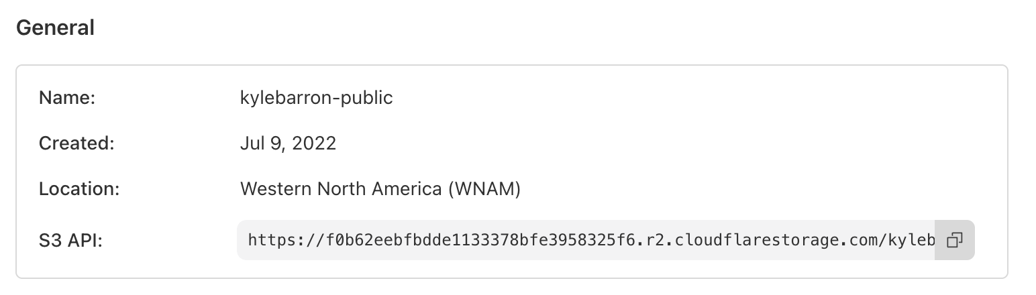Viewport: 1036px width, 295px height.
Task: Click cloudflarestorage.com in the S3 URL
Action: point(776,240)
